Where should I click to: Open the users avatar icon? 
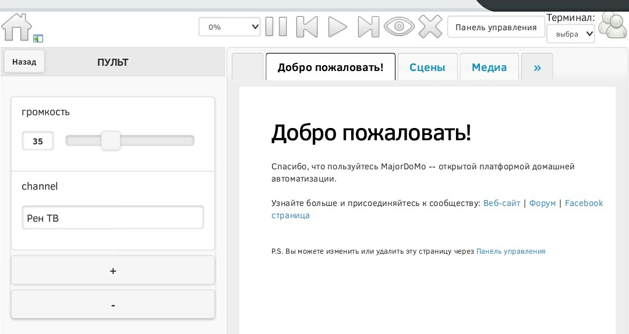[613, 26]
